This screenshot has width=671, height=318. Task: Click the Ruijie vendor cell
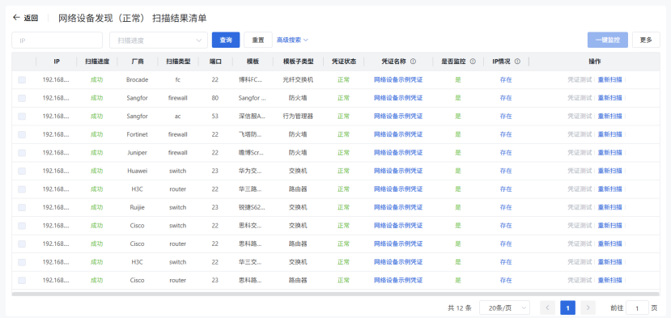click(138, 208)
